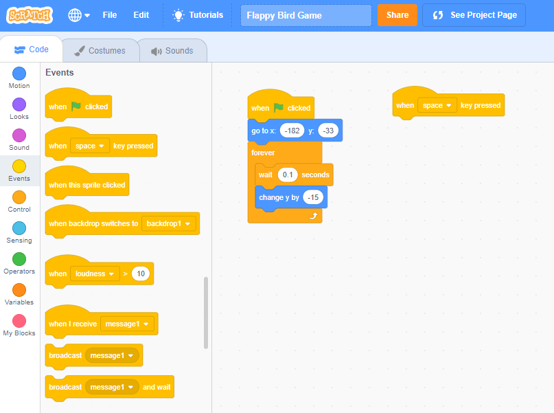Open the Tutorials library
Viewport: 554px width, 413px height.
click(x=198, y=14)
